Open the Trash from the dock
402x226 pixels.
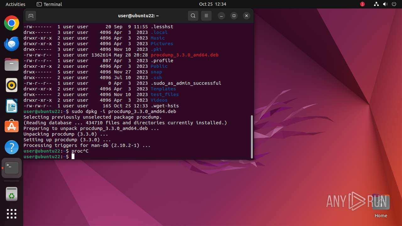tap(12, 194)
